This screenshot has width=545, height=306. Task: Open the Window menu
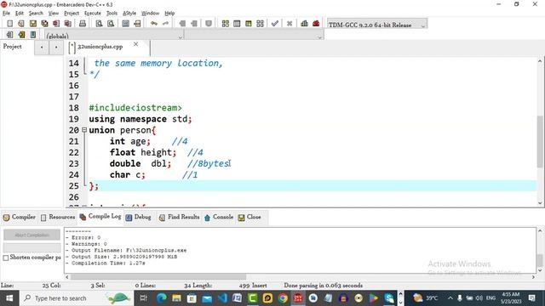(150, 14)
